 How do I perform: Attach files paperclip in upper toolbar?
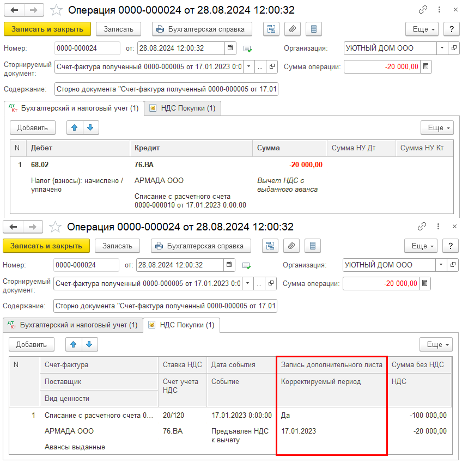pyautogui.click(x=293, y=29)
